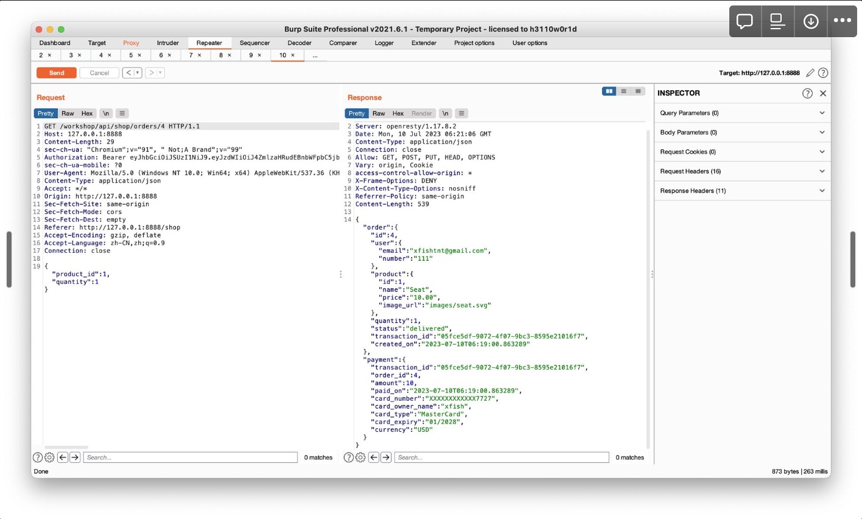This screenshot has width=862, height=519.
Task: Open Project options tab
Action: click(x=474, y=43)
